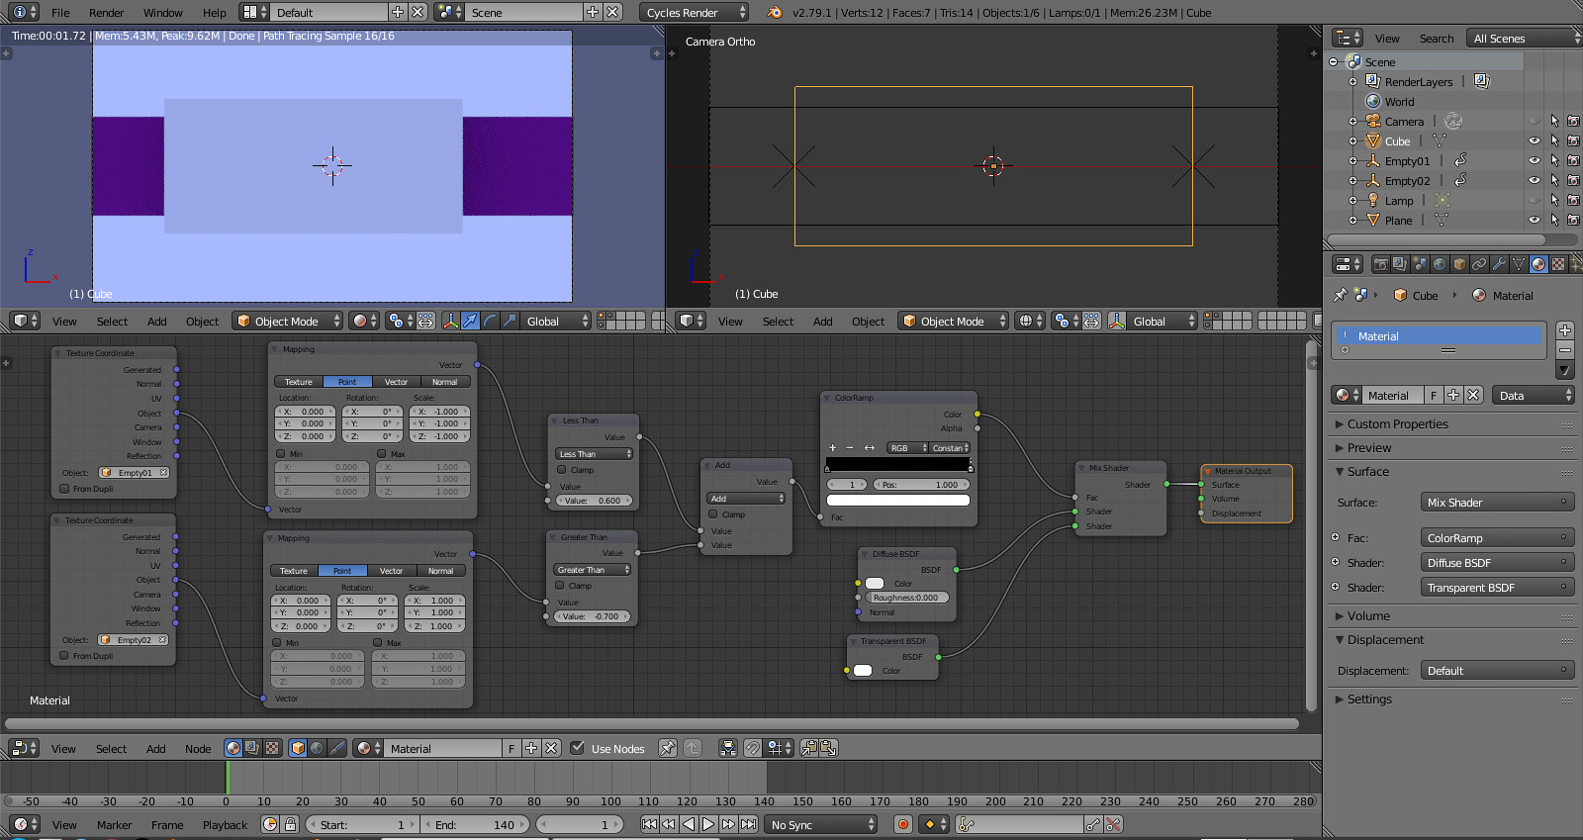
Task: Click the End frame field in timeline
Action: pos(476,825)
